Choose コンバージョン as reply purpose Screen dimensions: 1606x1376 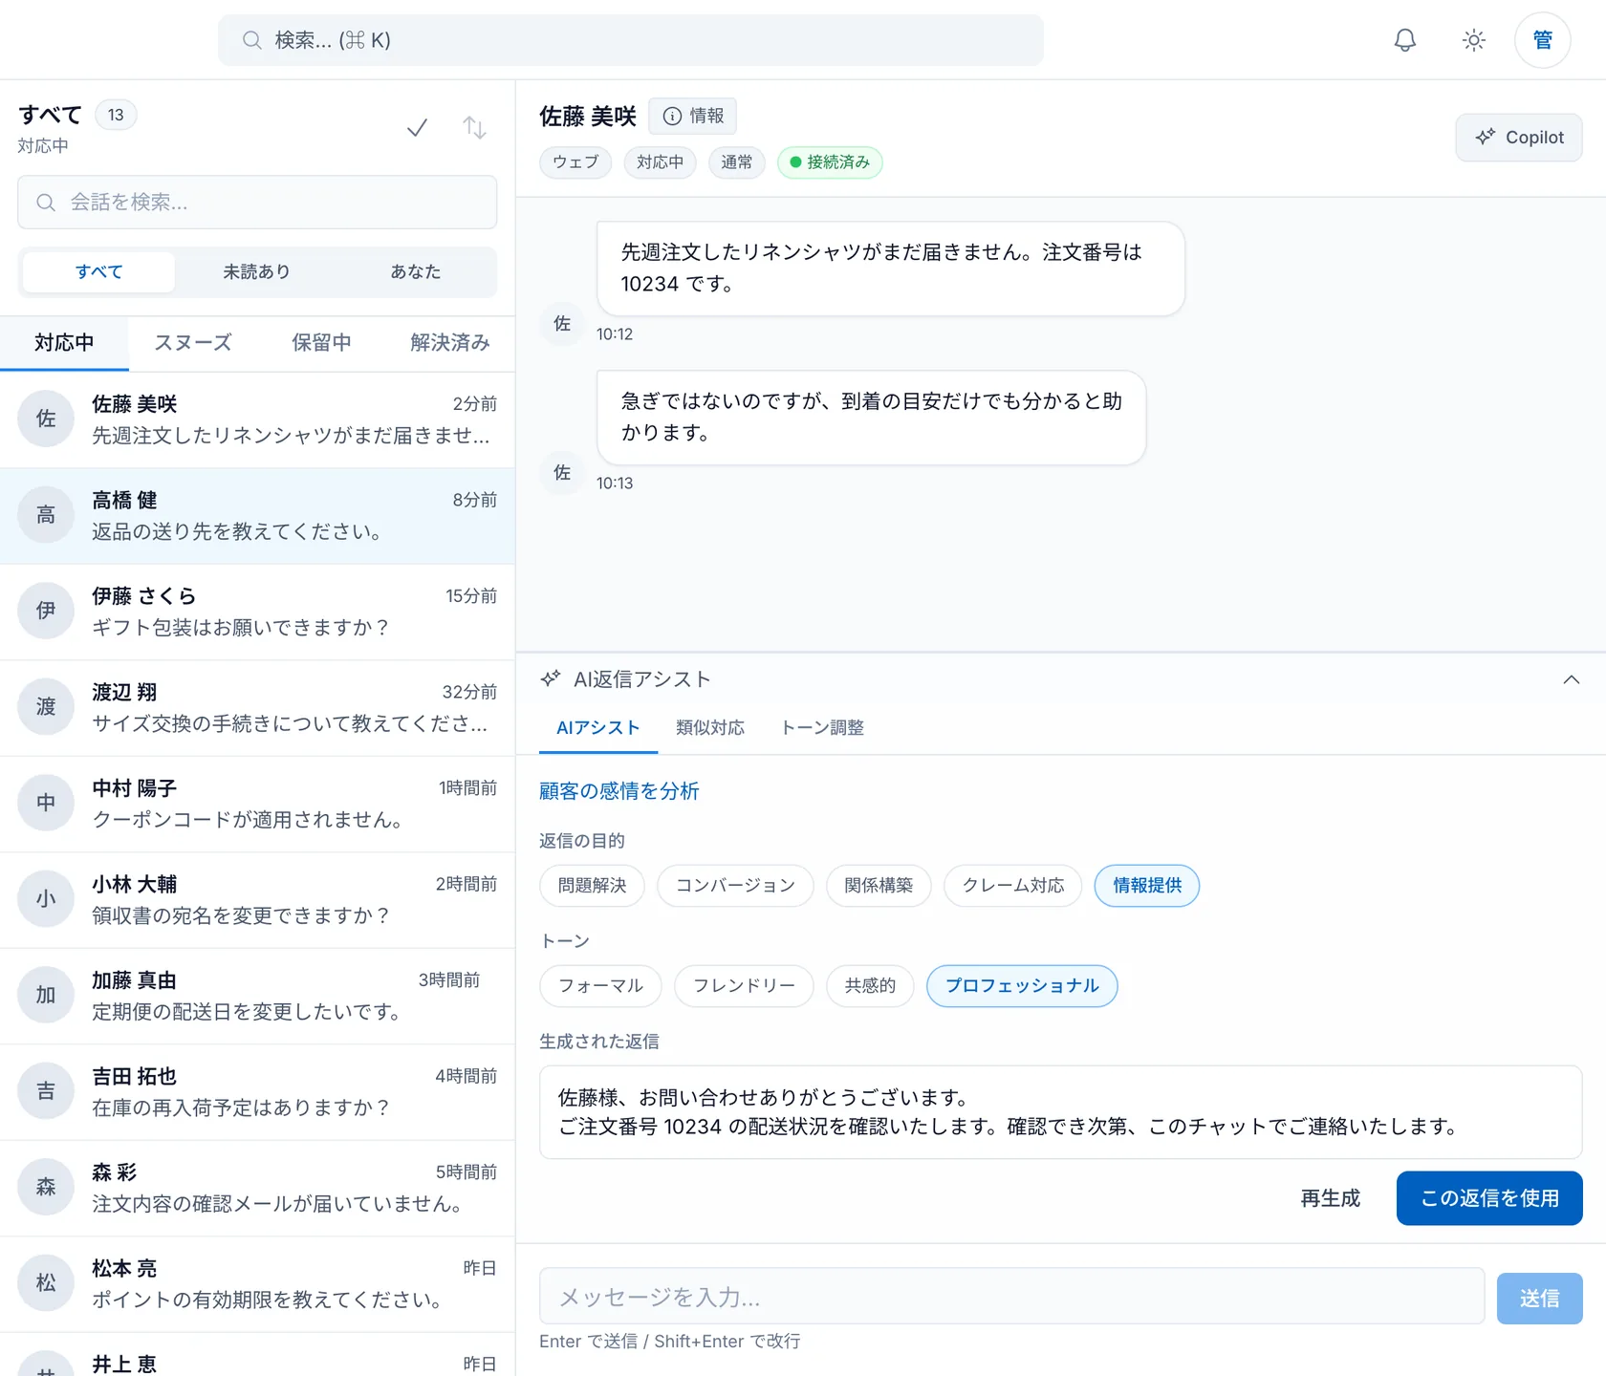(x=735, y=886)
